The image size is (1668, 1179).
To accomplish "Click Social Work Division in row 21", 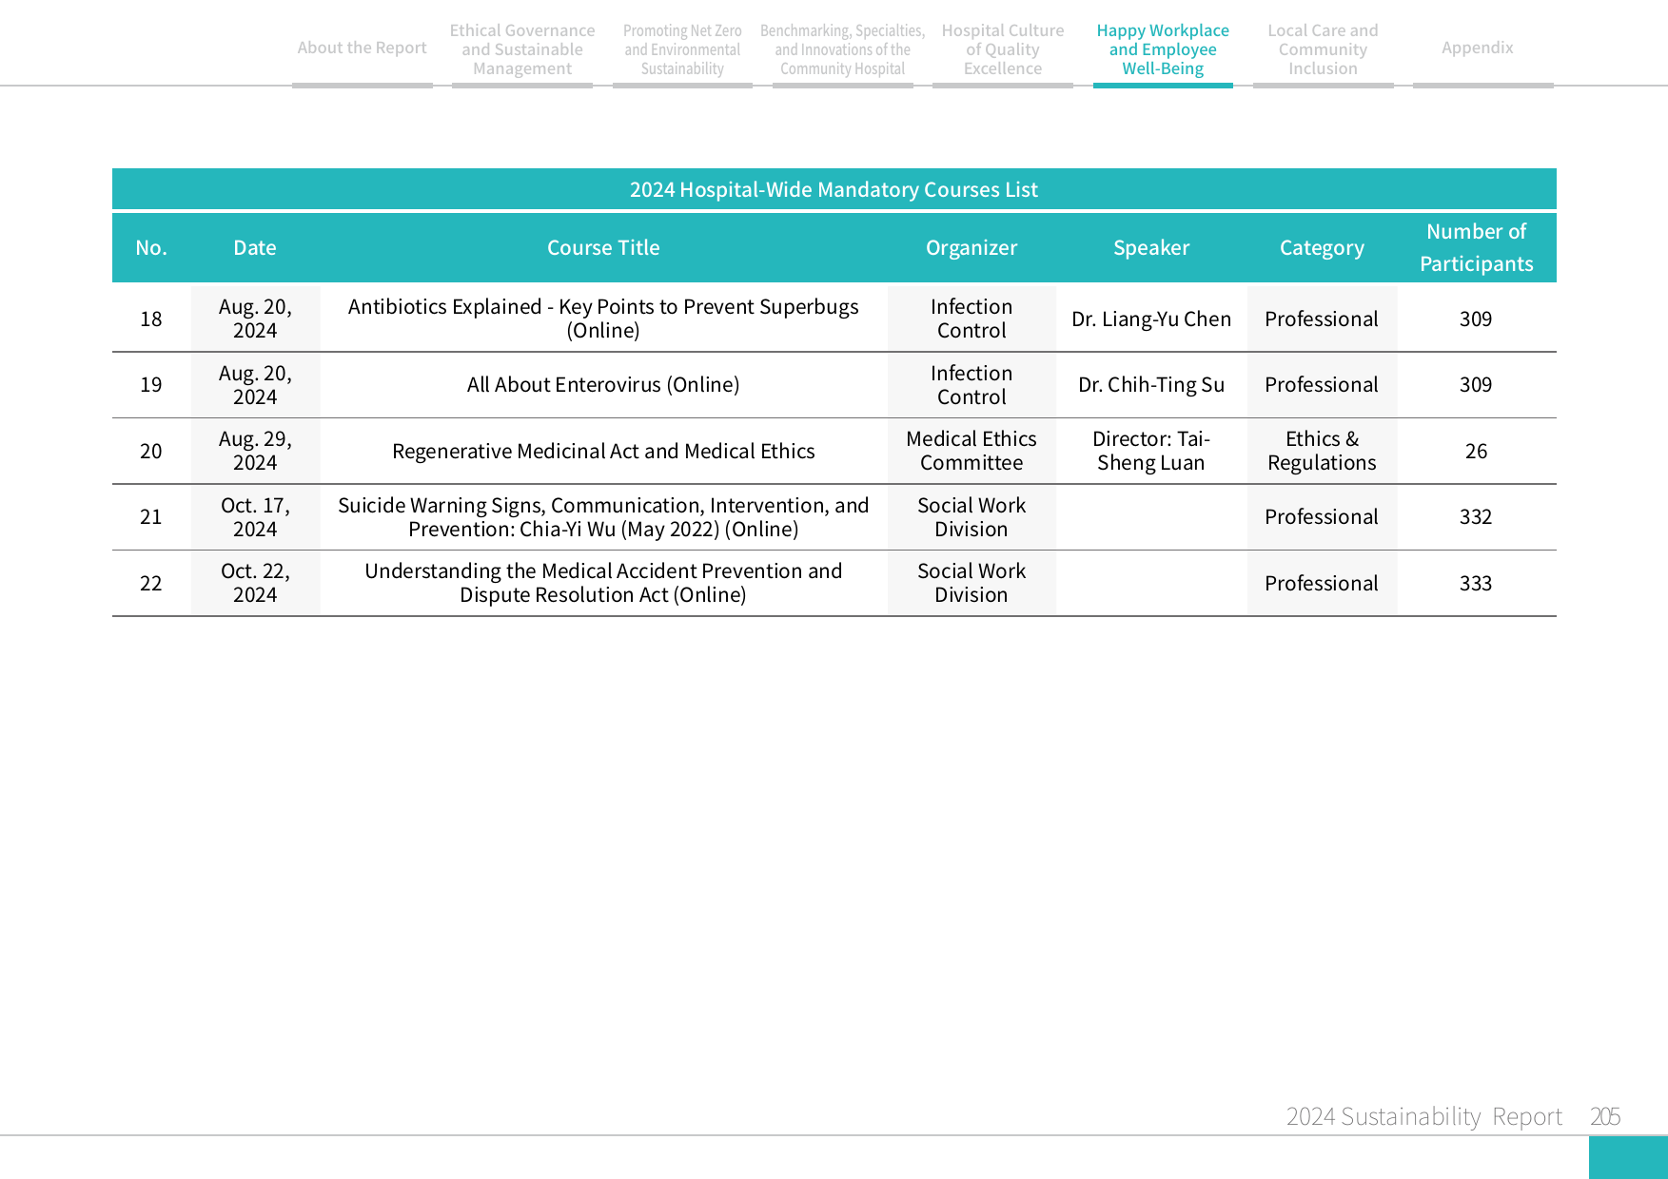I will (x=971, y=517).
